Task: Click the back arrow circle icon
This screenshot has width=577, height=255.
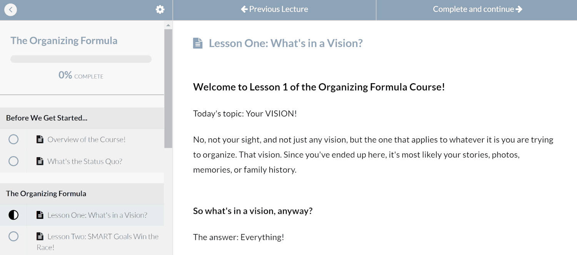Action: point(11,10)
